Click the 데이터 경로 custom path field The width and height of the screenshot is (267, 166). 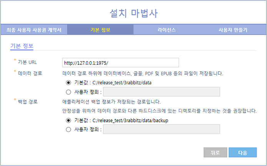161,92
